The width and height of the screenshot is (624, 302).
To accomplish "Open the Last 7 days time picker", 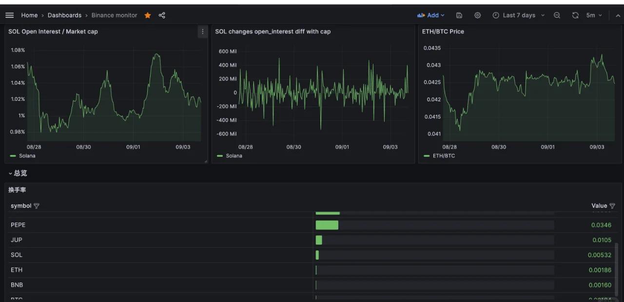I will [x=519, y=15].
